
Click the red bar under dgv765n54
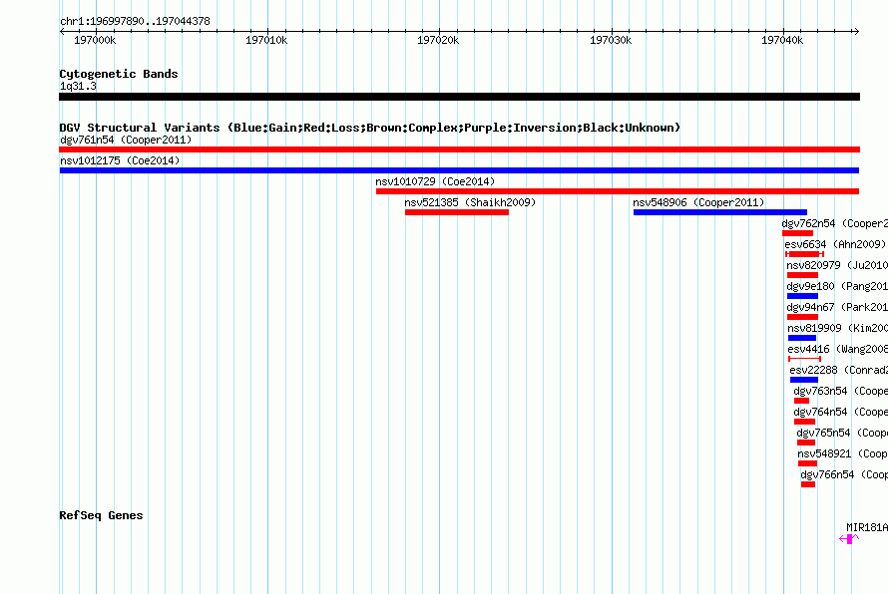(806, 443)
